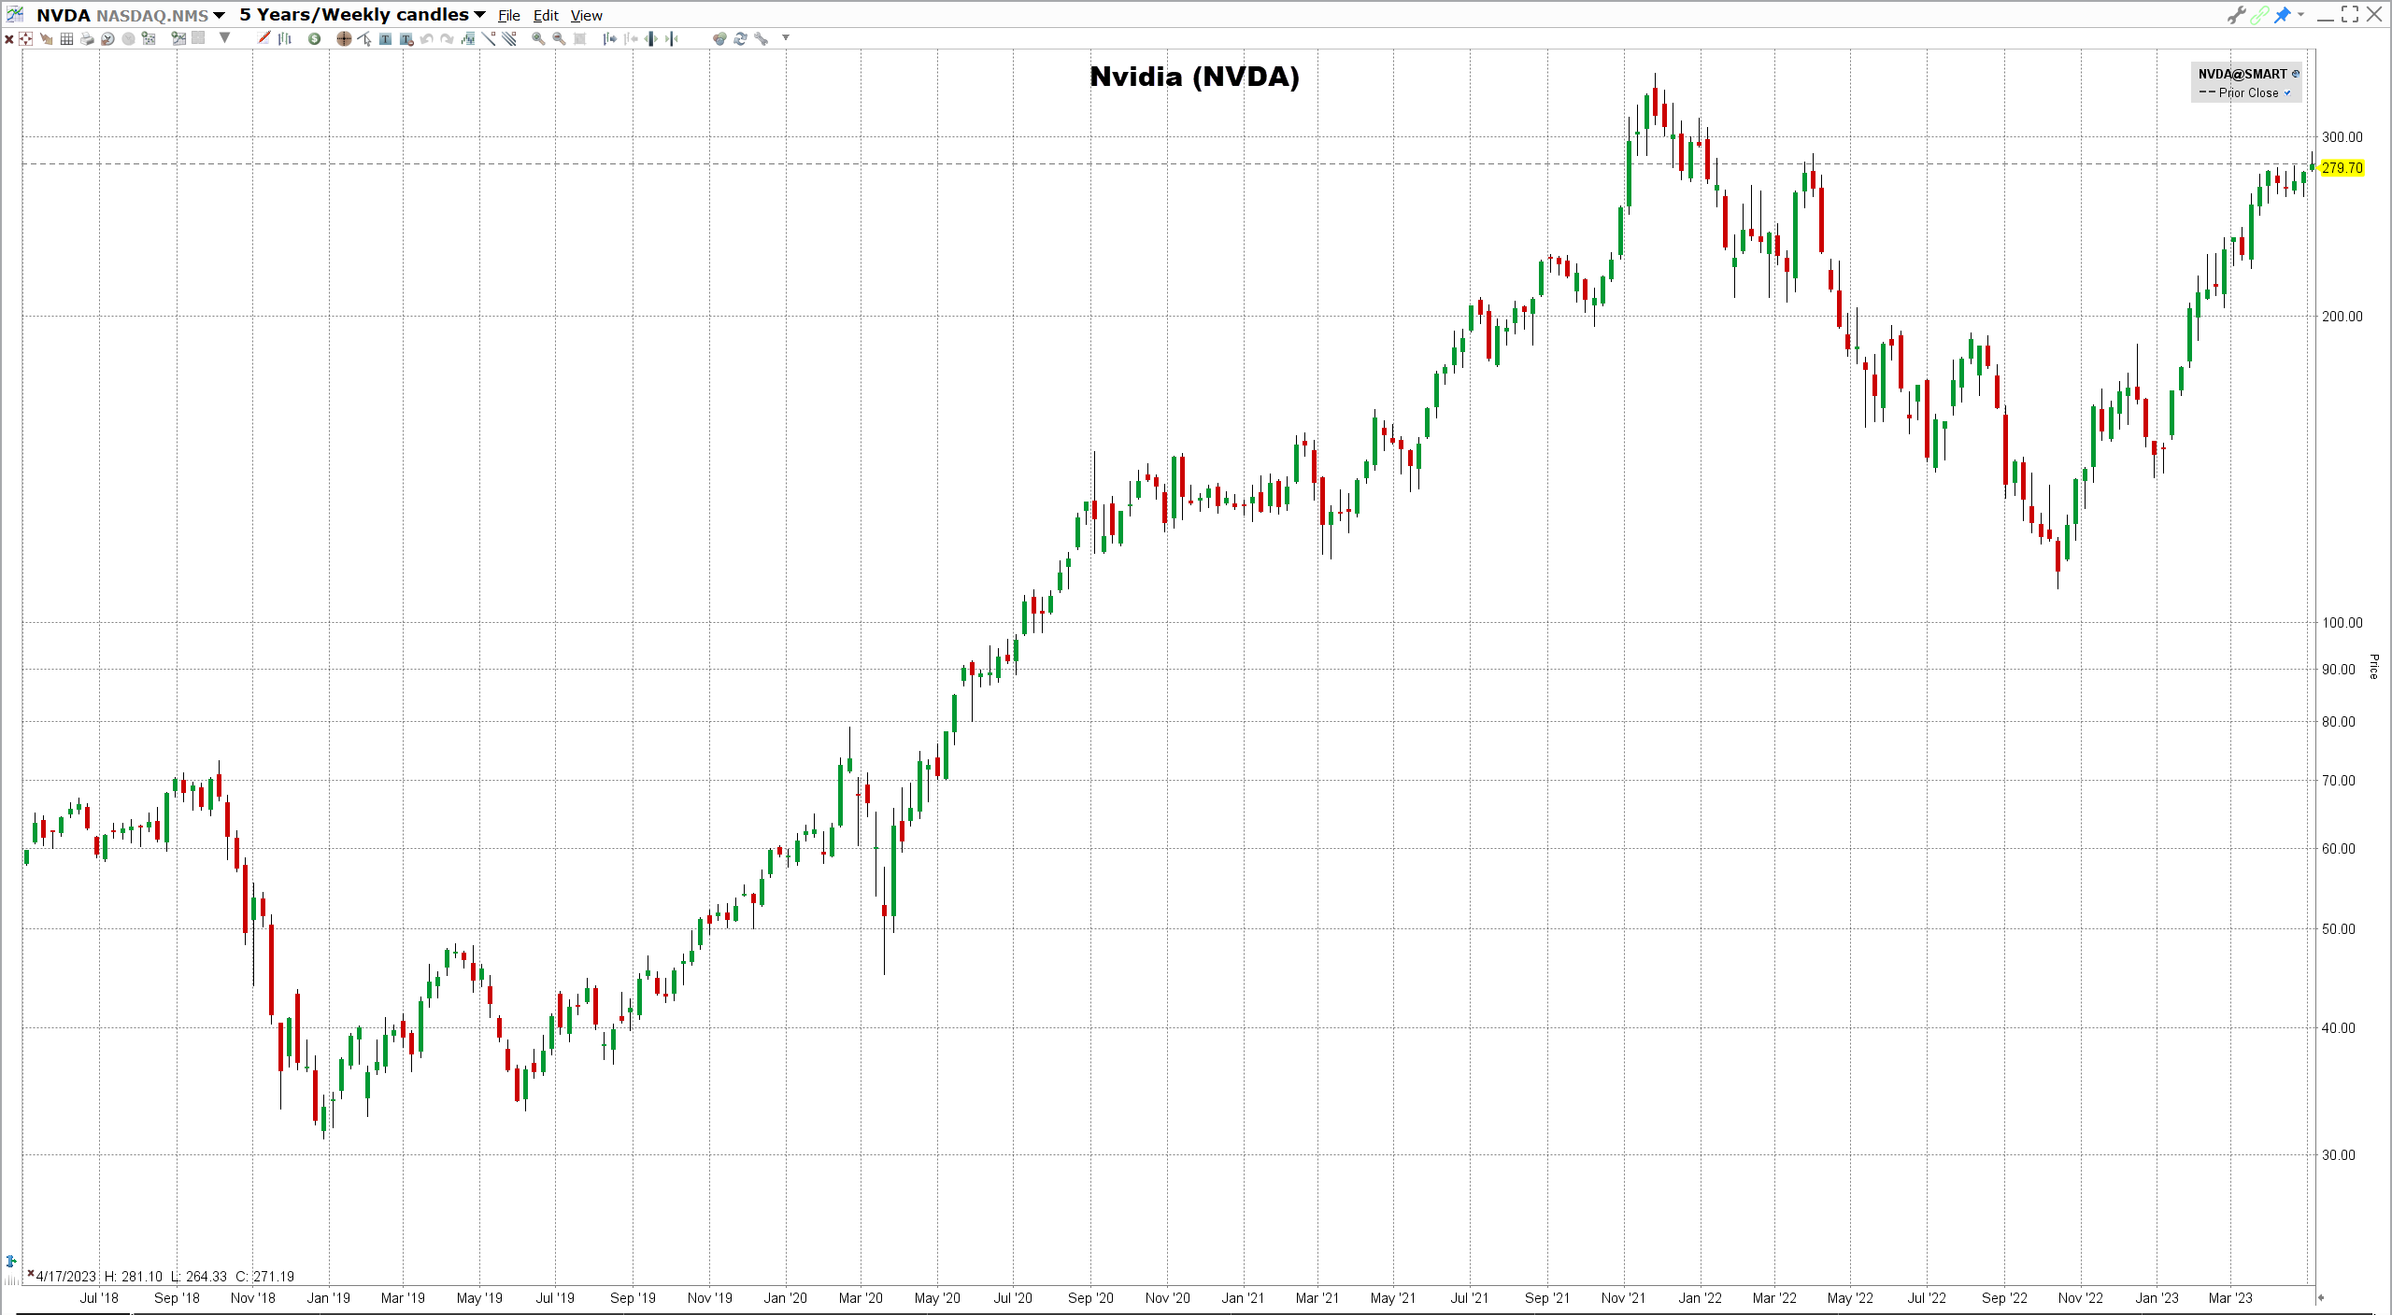This screenshot has height=1315, width=2392.
Task: Click the chart window icon at top left
Action: click(x=14, y=15)
